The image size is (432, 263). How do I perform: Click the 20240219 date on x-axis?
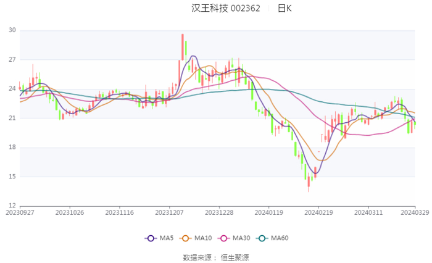point(318,212)
